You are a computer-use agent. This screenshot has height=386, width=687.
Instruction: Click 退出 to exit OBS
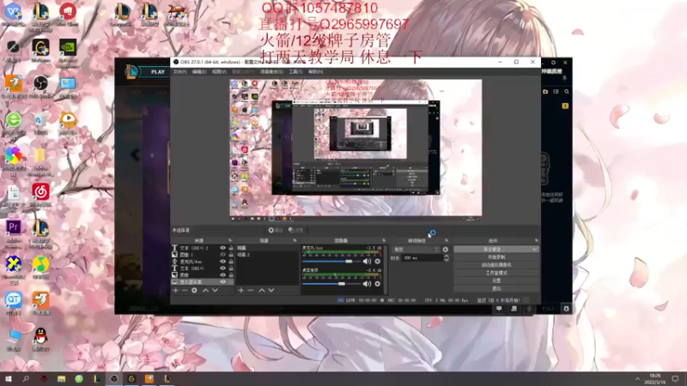point(496,288)
